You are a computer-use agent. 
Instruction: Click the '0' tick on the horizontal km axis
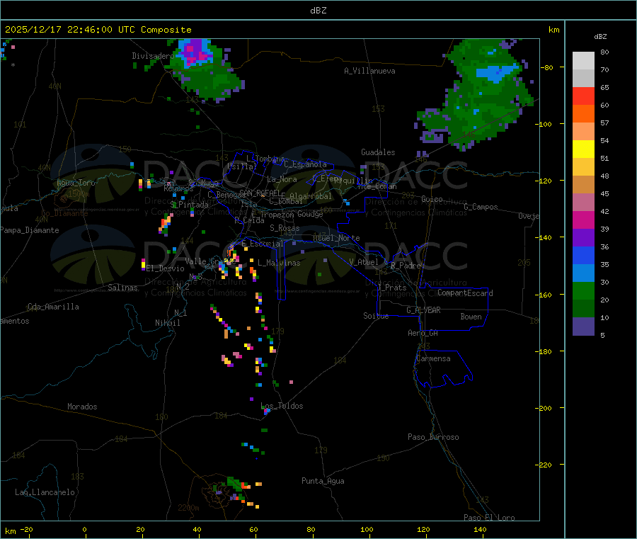(x=84, y=529)
